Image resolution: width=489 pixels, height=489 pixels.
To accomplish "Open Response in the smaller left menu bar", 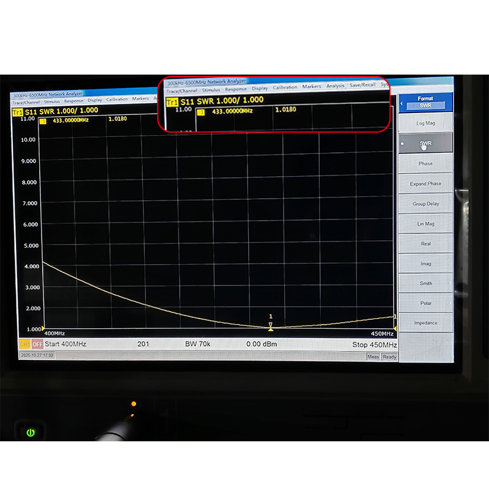I will click(73, 101).
